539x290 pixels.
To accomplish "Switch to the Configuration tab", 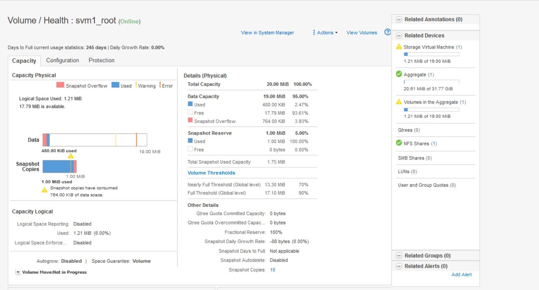I will click(x=62, y=60).
